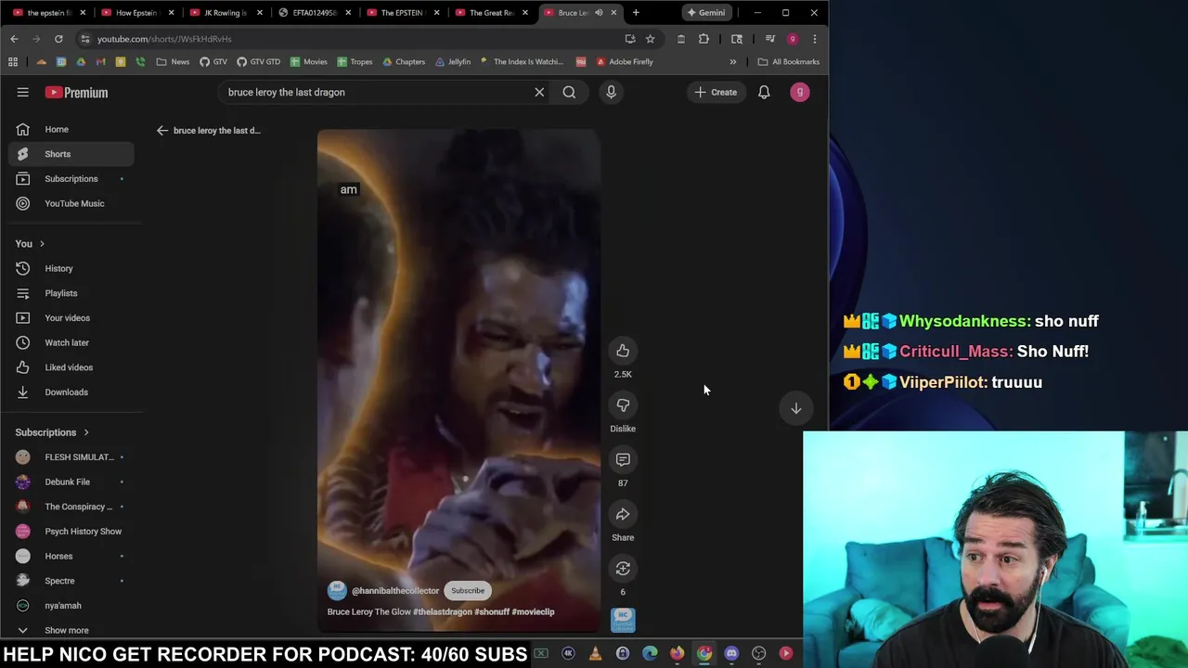The image size is (1188, 668).
Task: Go to next short with down arrow
Action: click(795, 408)
